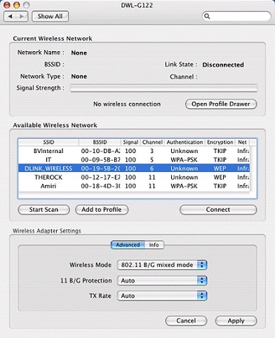Open the Profile Drawer

[221, 104]
